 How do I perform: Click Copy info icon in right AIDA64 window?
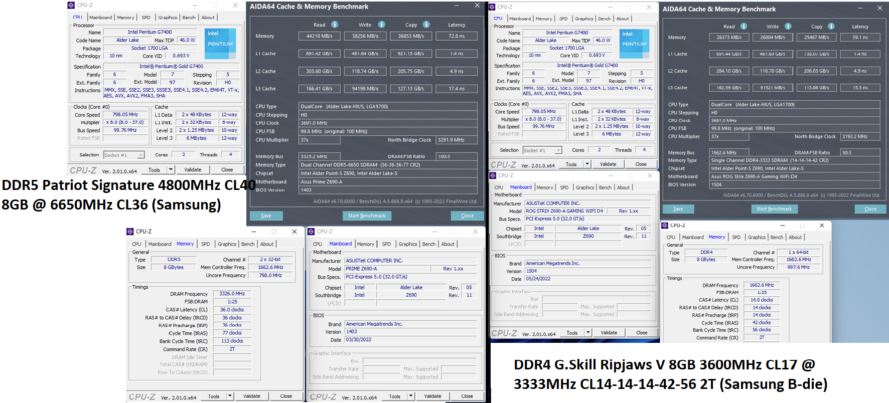pyautogui.click(x=831, y=27)
